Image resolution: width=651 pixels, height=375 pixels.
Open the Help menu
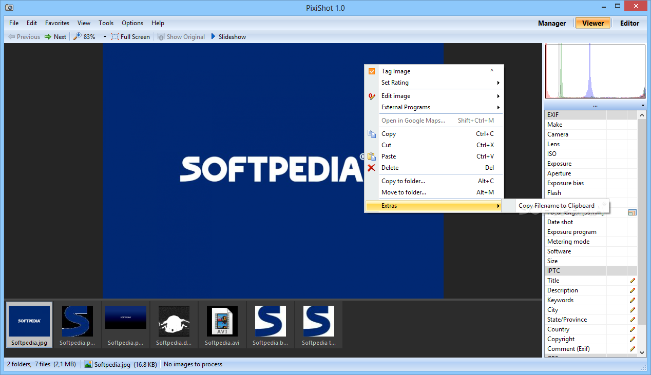tap(158, 23)
